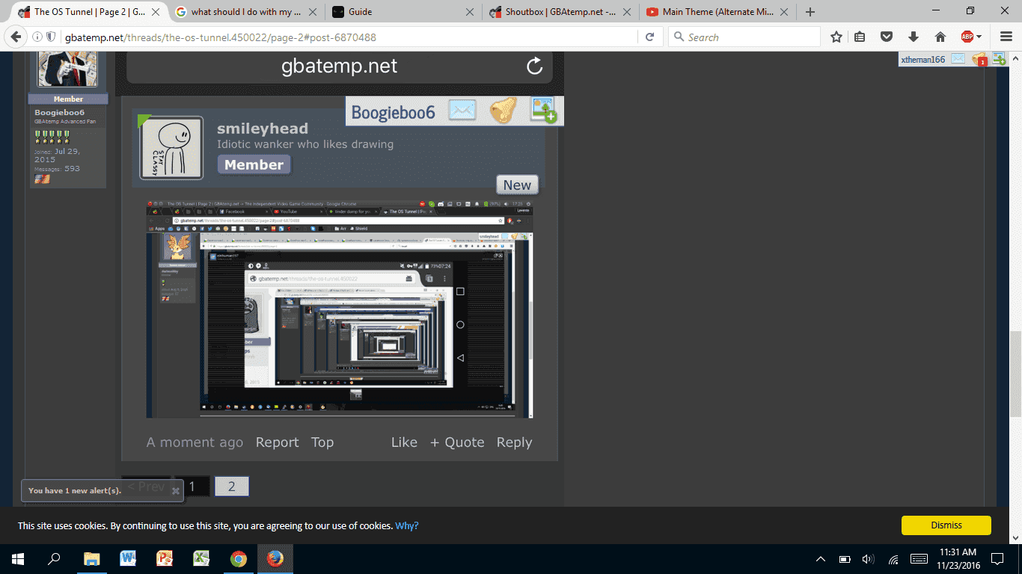Image resolution: width=1022 pixels, height=574 pixels.
Task: Show hidden system tray icons chevron
Action: point(821,558)
